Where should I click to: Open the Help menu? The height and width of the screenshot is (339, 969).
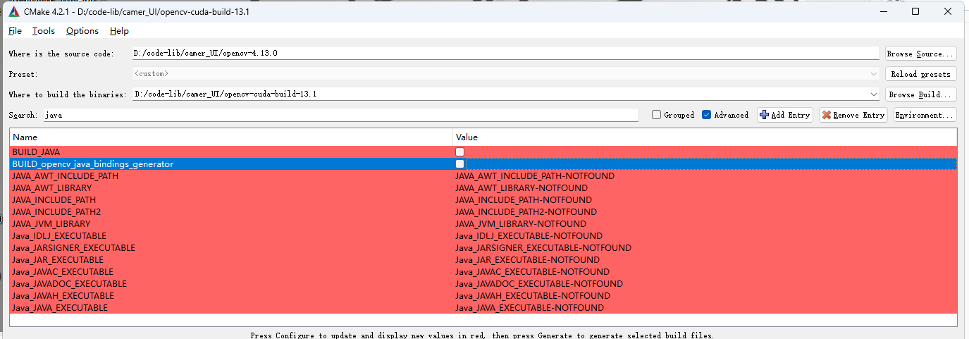[120, 31]
